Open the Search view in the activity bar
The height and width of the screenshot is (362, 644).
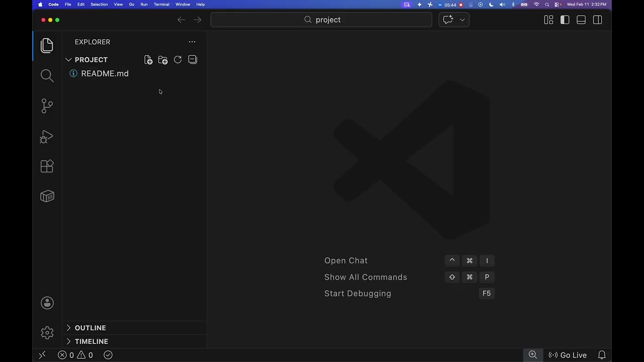point(47,75)
